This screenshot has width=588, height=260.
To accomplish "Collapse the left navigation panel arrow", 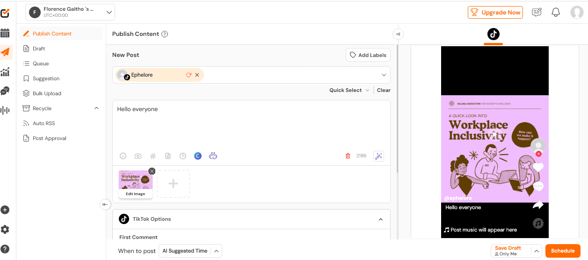I will coord(105,204).
